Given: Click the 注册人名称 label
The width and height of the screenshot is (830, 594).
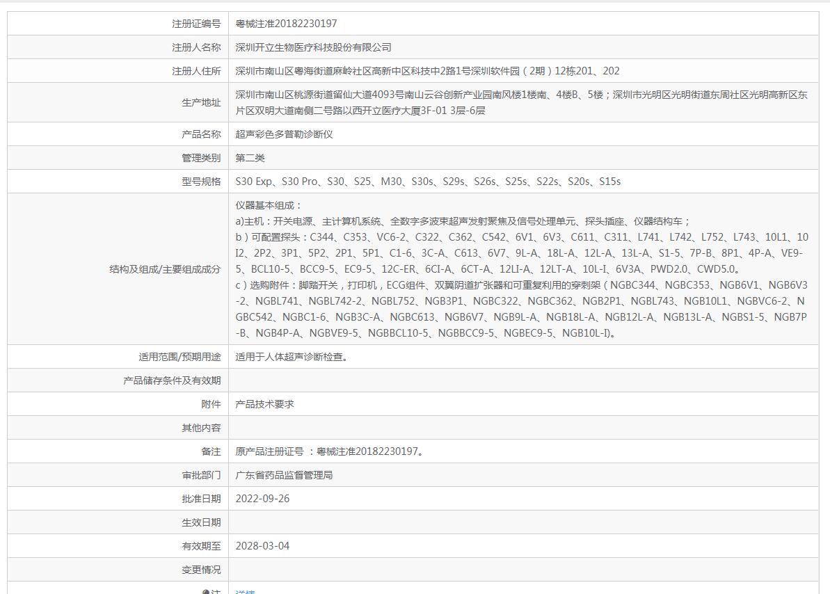Looking at the screenshot, I should click(196, 48).
